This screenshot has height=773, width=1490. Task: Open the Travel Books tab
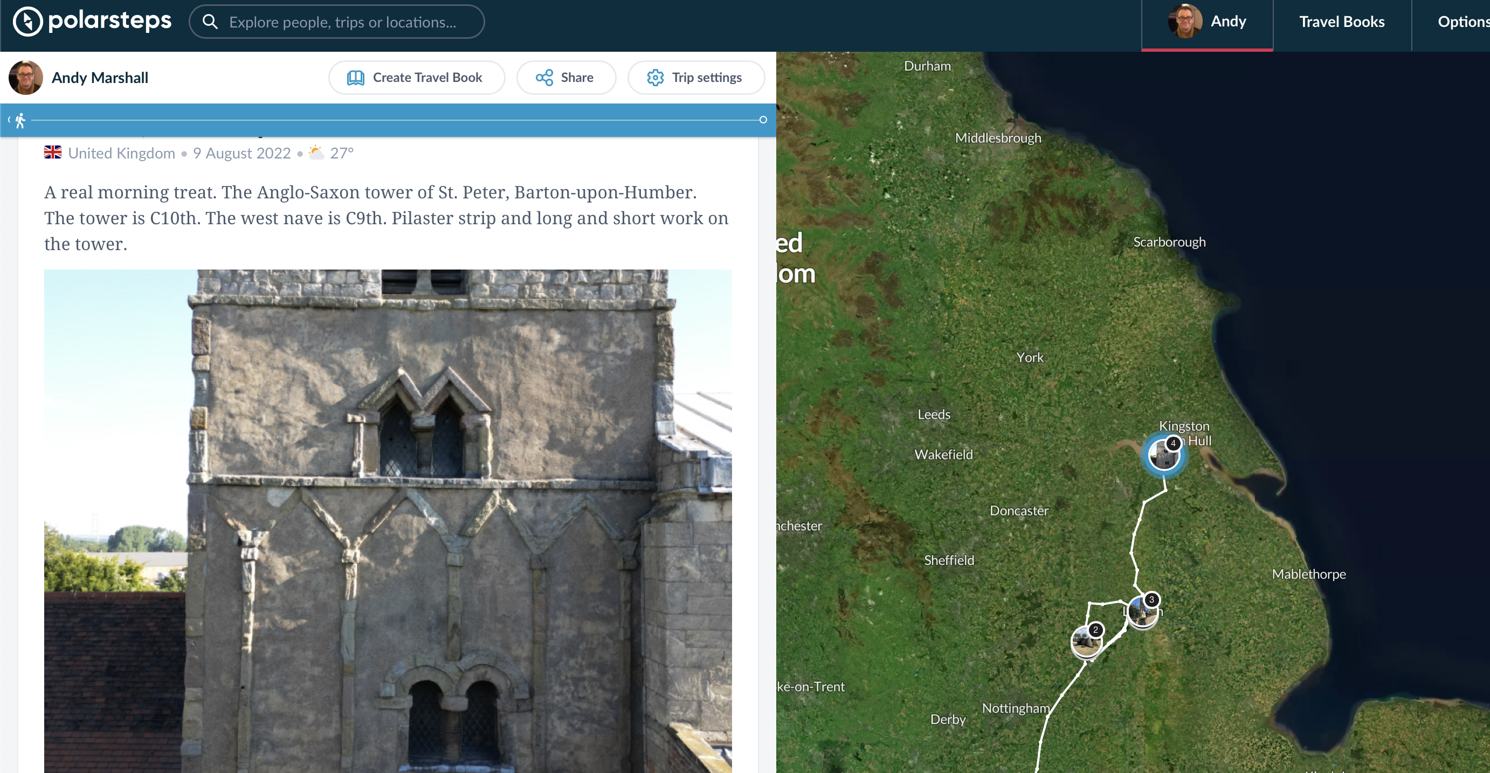[x=1341, y=22]
